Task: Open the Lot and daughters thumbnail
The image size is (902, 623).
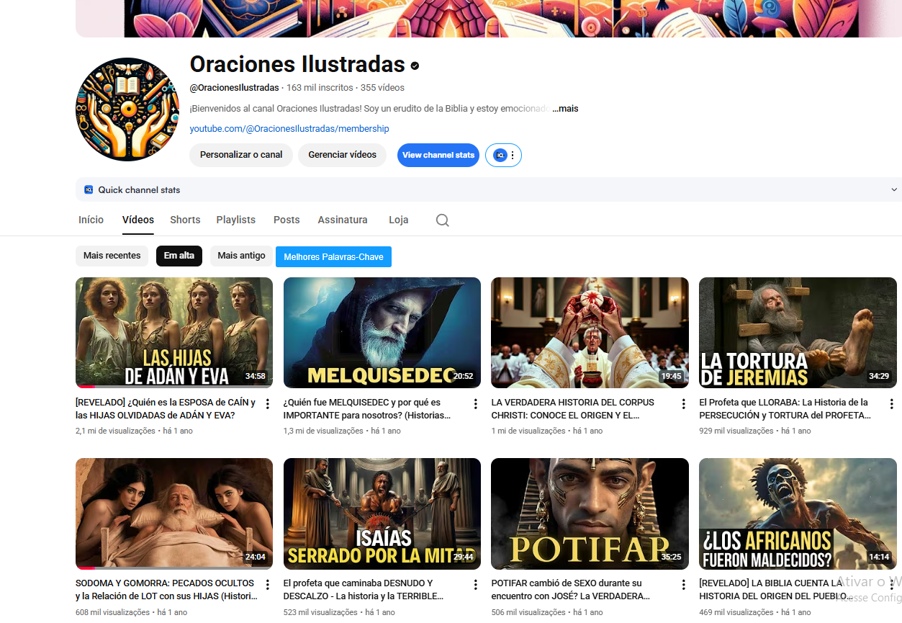Action: click(x=174, y=514)
